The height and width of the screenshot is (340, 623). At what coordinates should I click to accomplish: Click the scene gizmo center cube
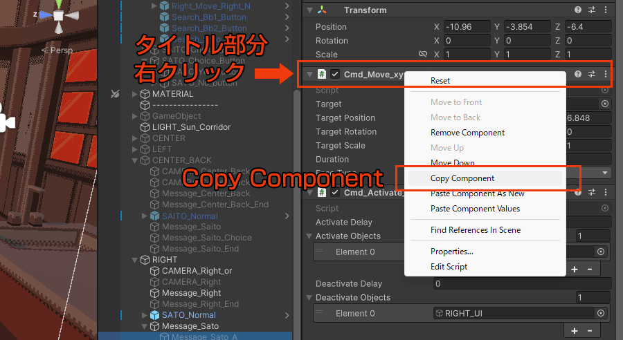tap(59, 15)
